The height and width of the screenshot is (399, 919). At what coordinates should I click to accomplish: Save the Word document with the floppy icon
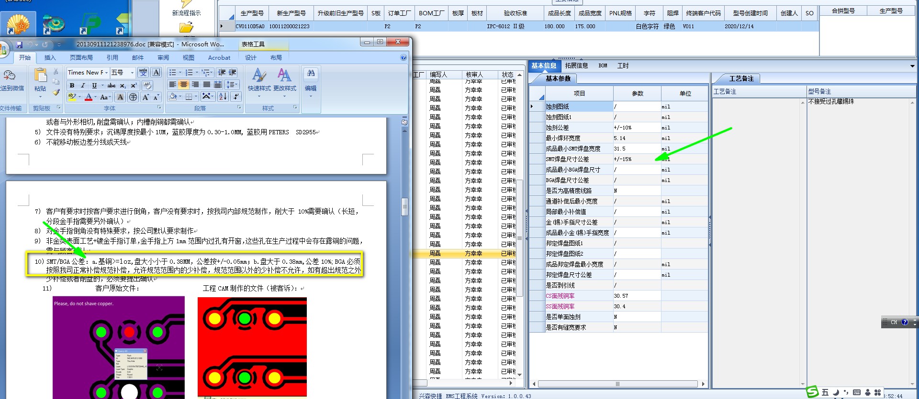(x=20, y=44)
